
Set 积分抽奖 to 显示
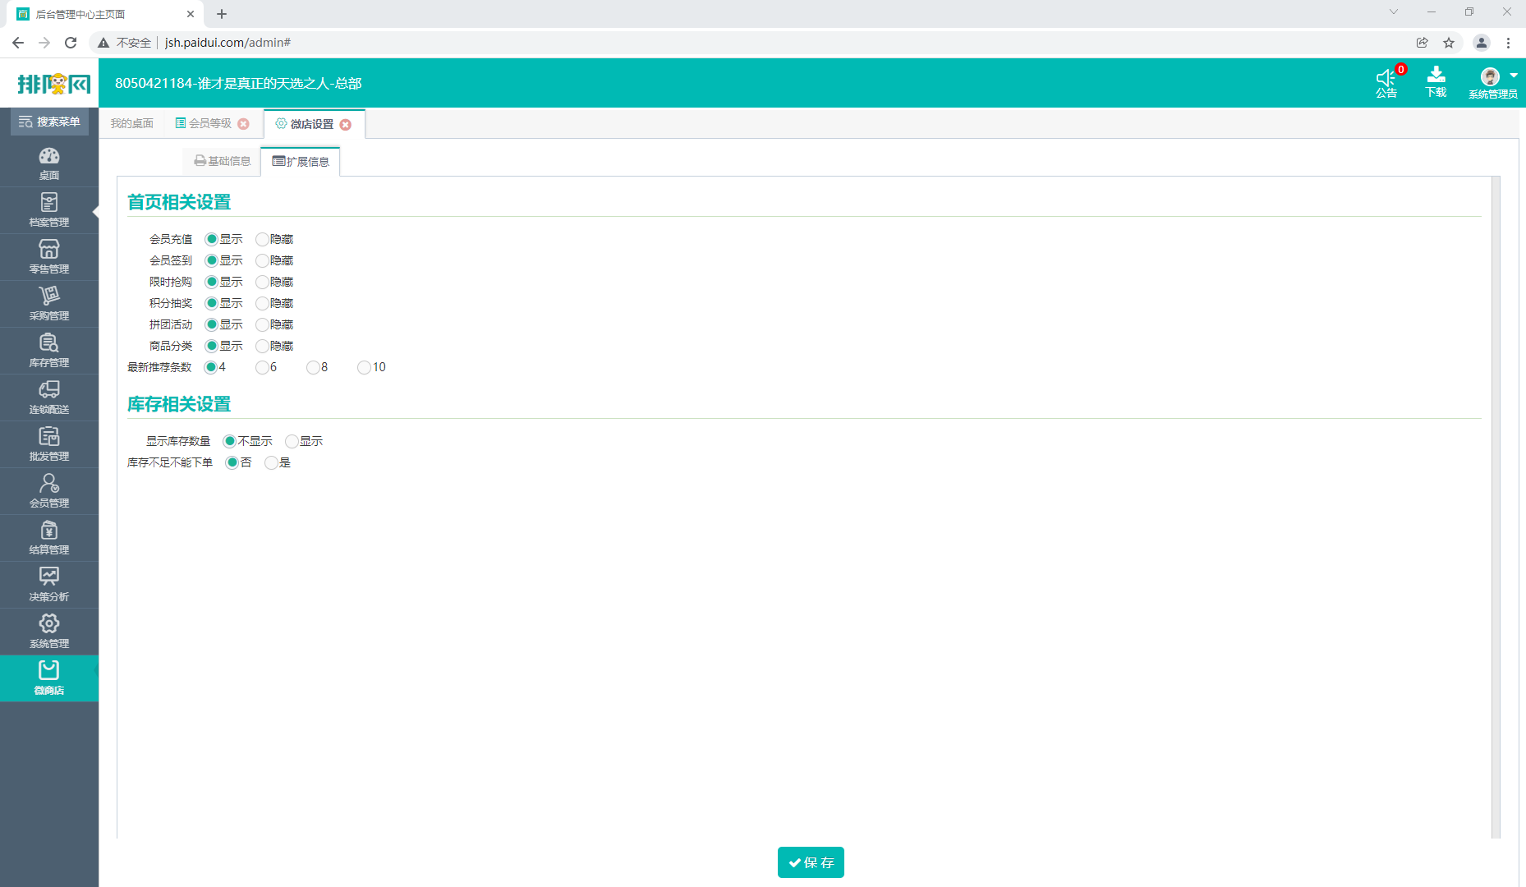tap(211, 304)
